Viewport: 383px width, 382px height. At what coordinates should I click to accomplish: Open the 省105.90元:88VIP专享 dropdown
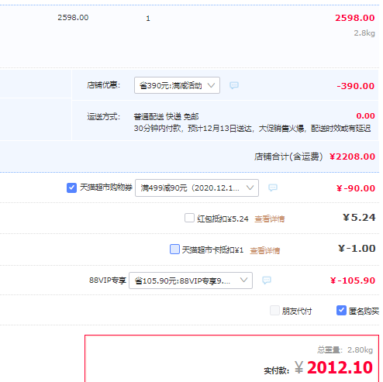pos(191,280)
